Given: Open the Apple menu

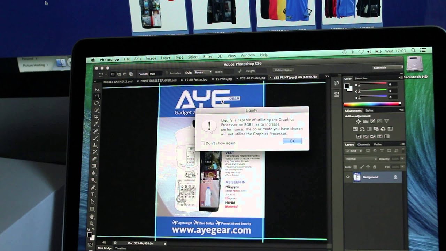Looking at the screenshot, I should click(x=93, y=60).
